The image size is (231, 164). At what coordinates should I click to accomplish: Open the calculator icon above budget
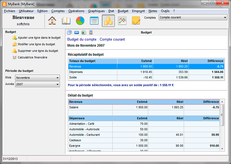(x=91, y=32)
